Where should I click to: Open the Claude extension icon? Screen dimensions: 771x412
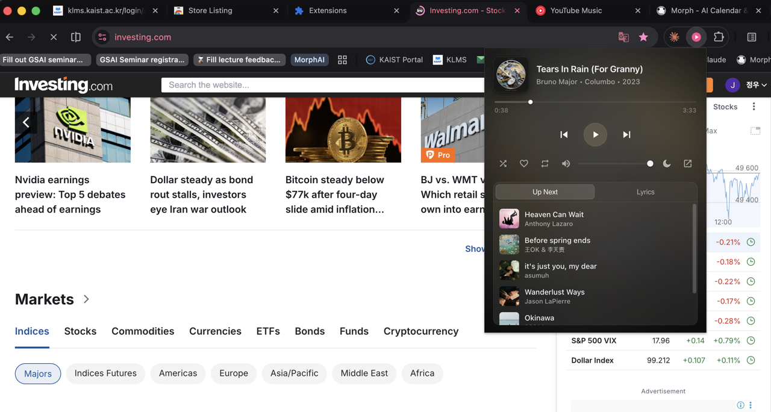pyautogui.click(x=674, y=37)
